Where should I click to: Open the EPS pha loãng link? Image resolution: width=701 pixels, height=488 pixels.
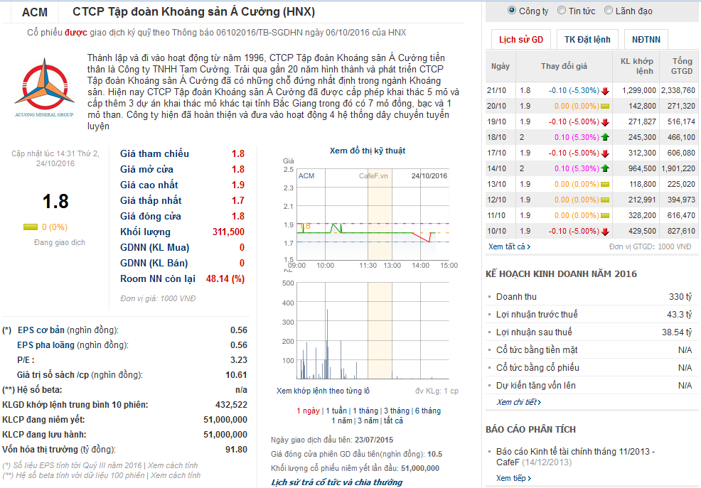[46, 345]
